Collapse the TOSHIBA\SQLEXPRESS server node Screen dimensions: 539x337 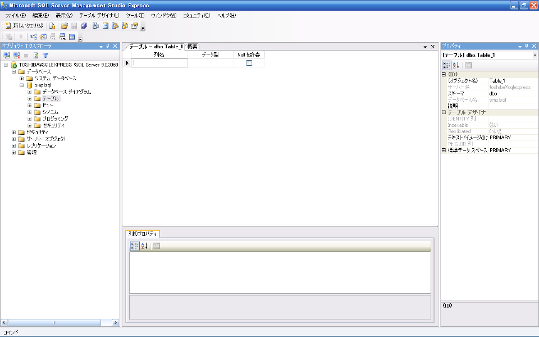pos(6,65)
